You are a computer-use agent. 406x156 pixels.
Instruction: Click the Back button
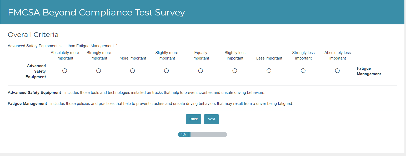(193, 119)
